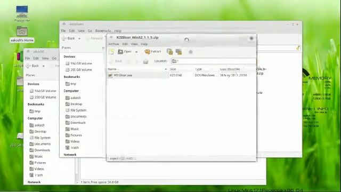Sort by the Size column header
The width and height of the screenshot is (341, 192).
[181, 69]
